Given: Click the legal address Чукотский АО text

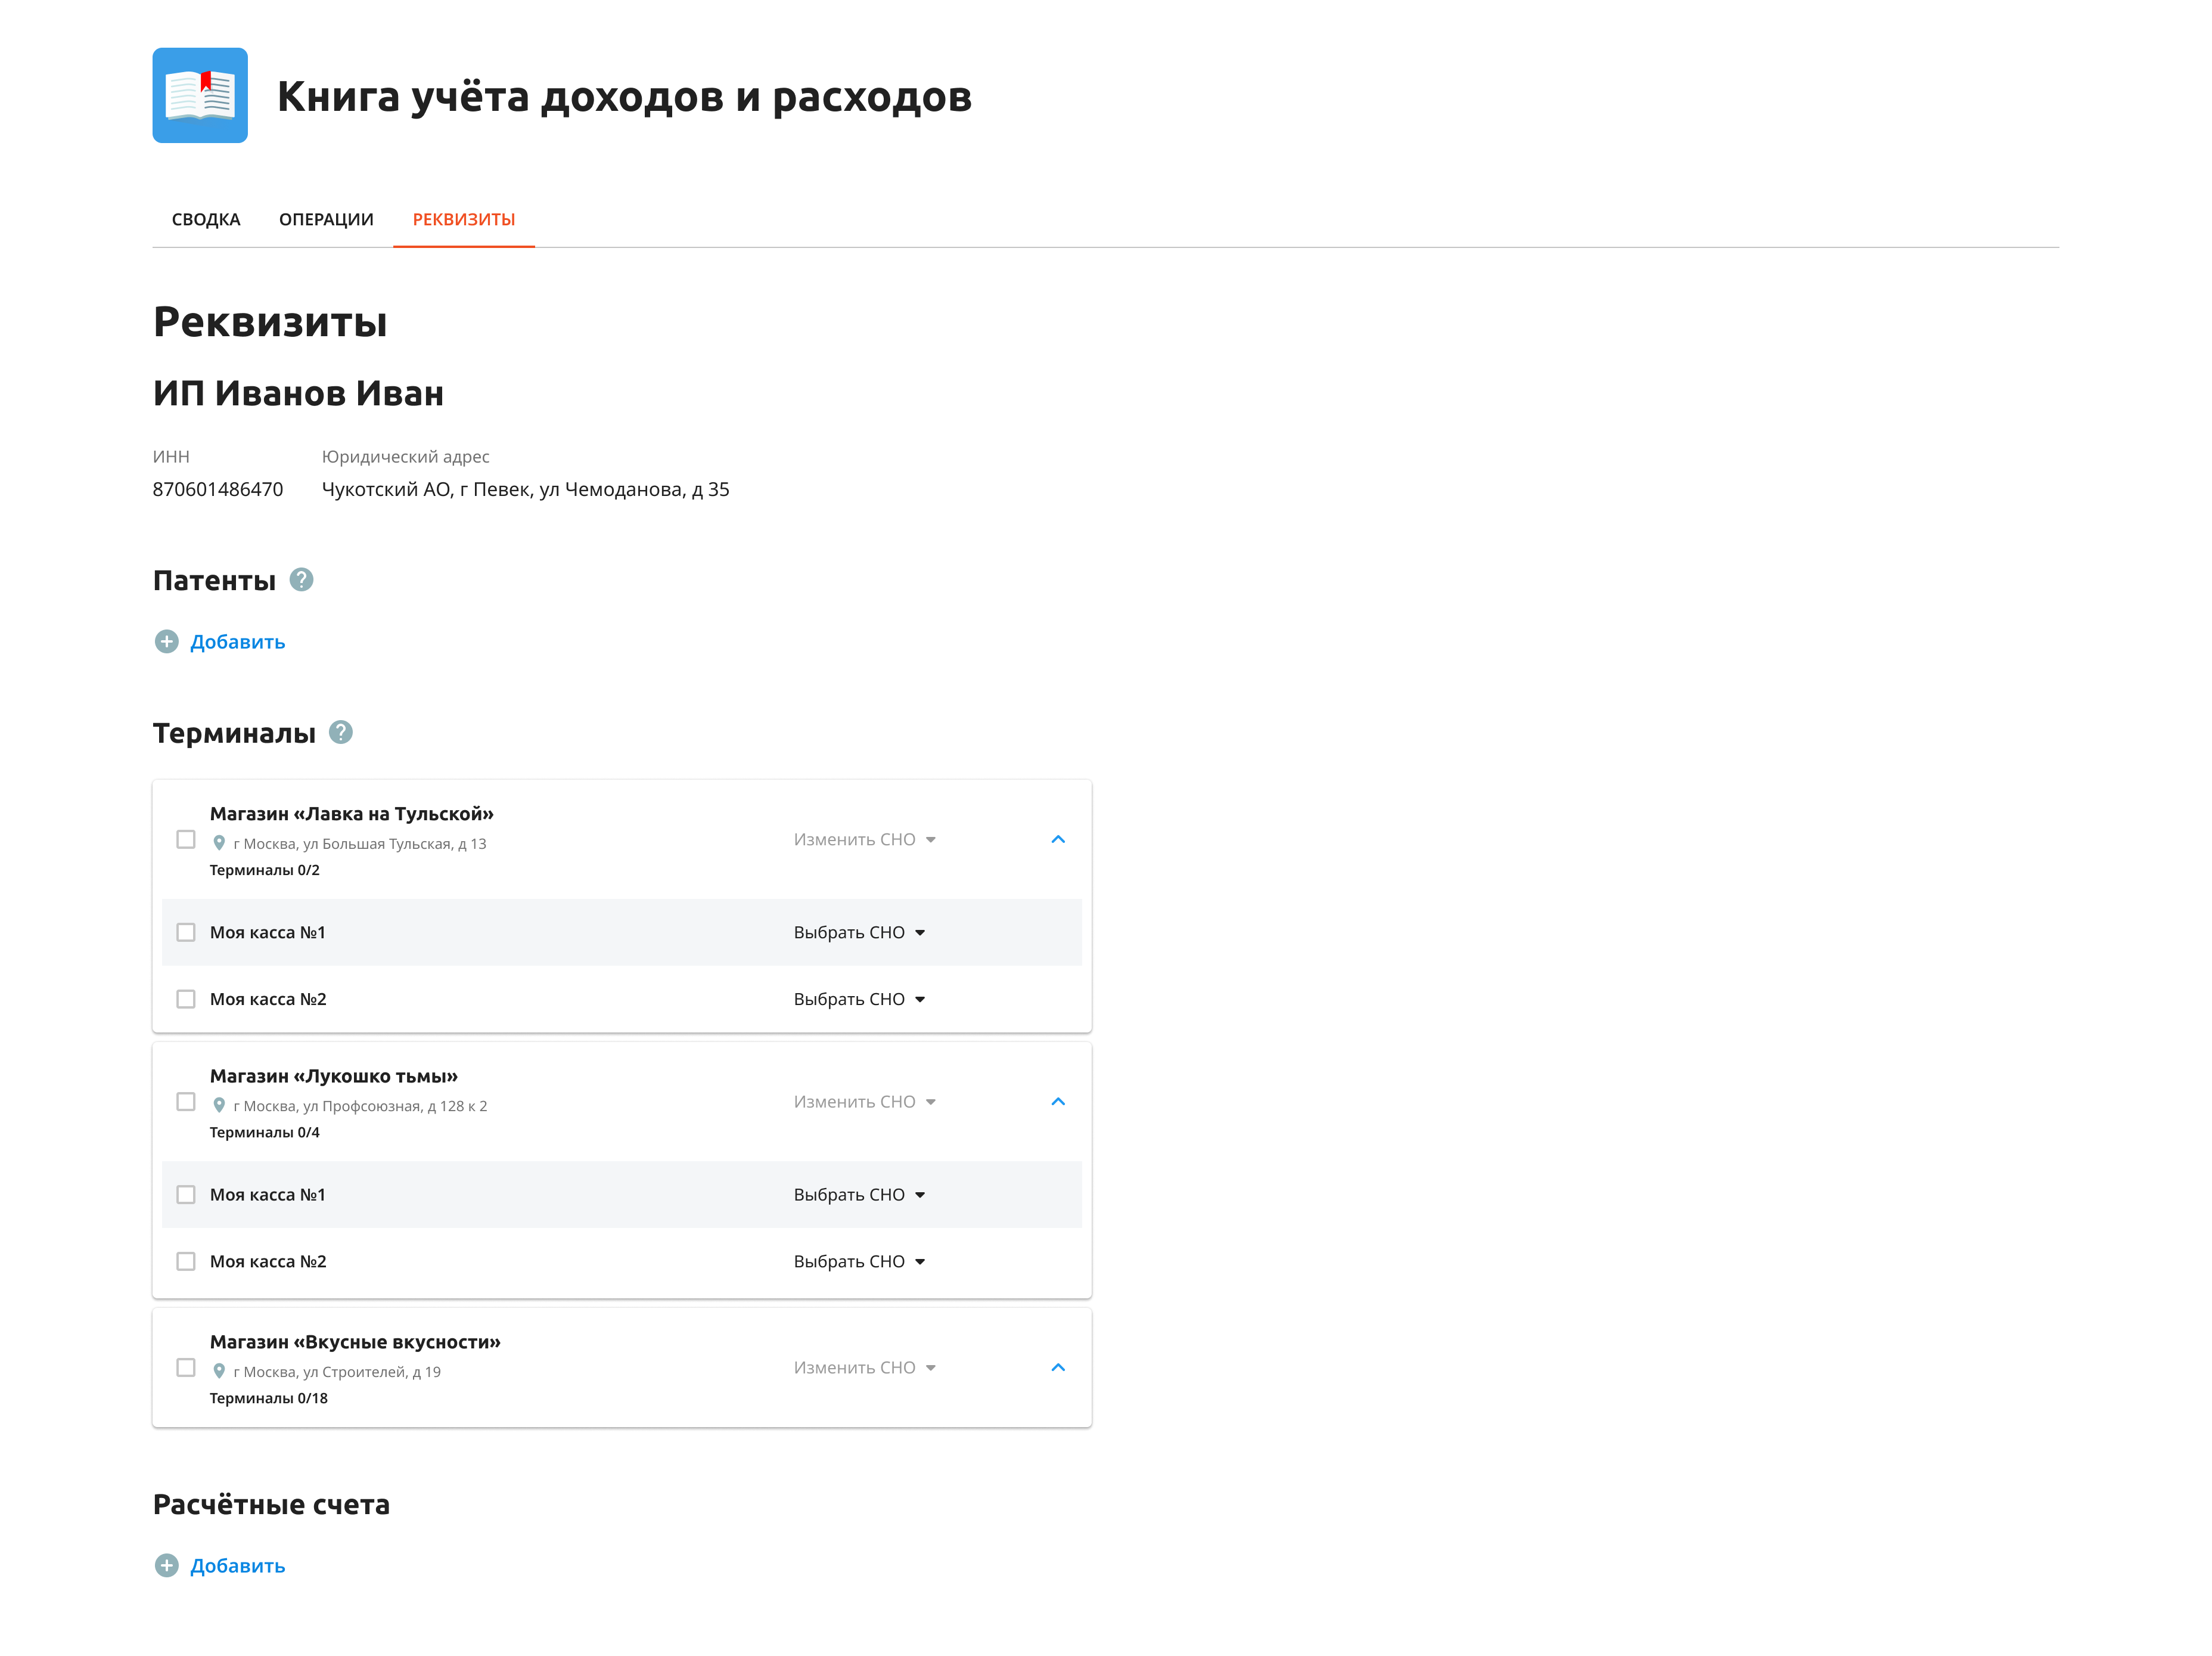Looking at the screenshot, I should coord(525,489).
